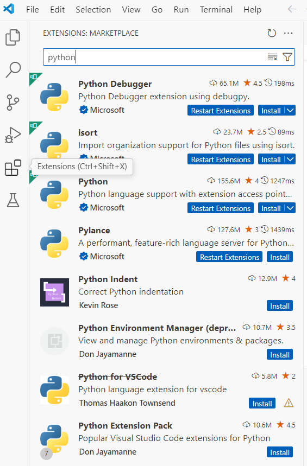Click the Microsoft verified badge on Python Debugger

click(x=84, y=110)
